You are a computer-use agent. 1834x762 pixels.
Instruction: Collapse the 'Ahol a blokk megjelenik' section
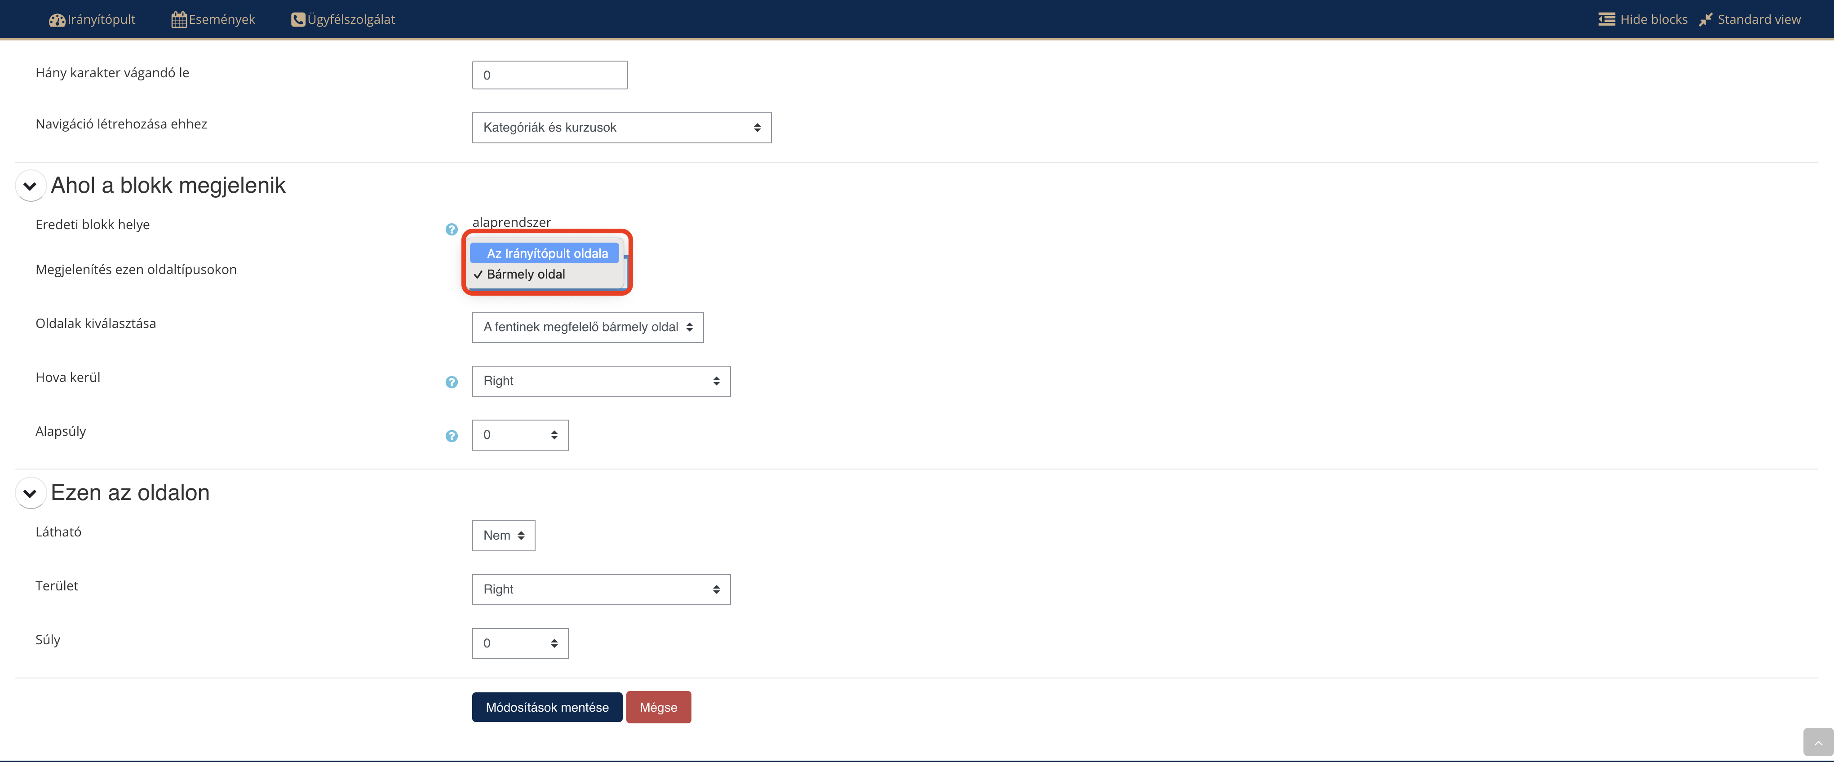click(30, 186)
